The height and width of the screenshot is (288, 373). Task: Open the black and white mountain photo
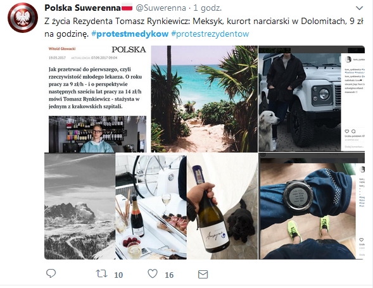pos(80,206)
